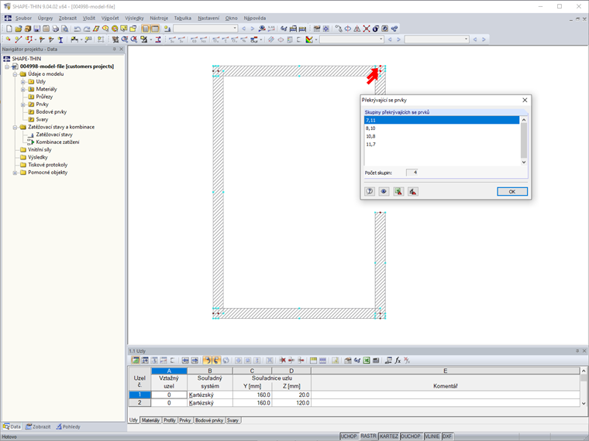This screenshot has width=589, height=441.
Task: Toggle VLINIE in status bar
Action: pyautogui.click(x=432, y=436)
